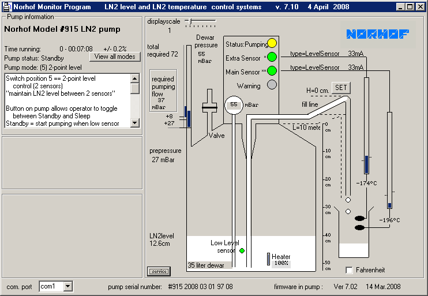Viewport: 428px width, 296px height.
Task: Adjust the displayscale slider
Action: [x=190, y=21]
